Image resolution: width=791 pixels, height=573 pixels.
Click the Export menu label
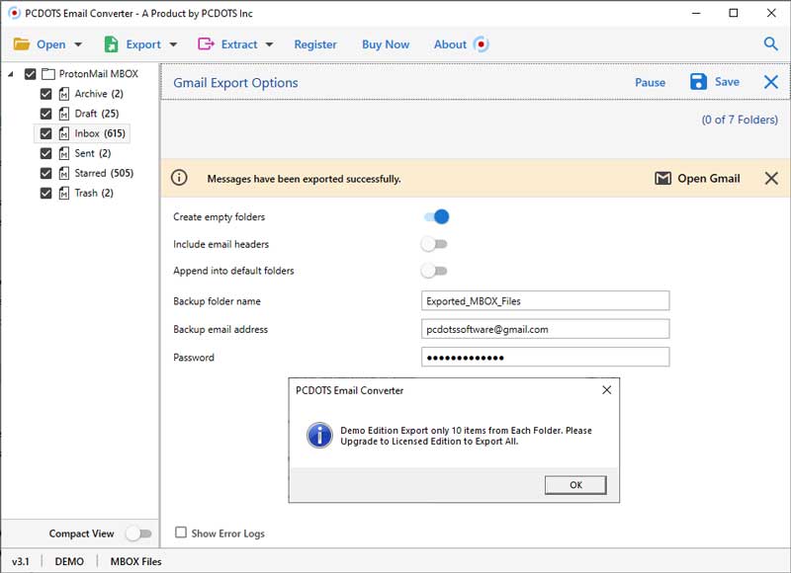(x=143, y=44)
